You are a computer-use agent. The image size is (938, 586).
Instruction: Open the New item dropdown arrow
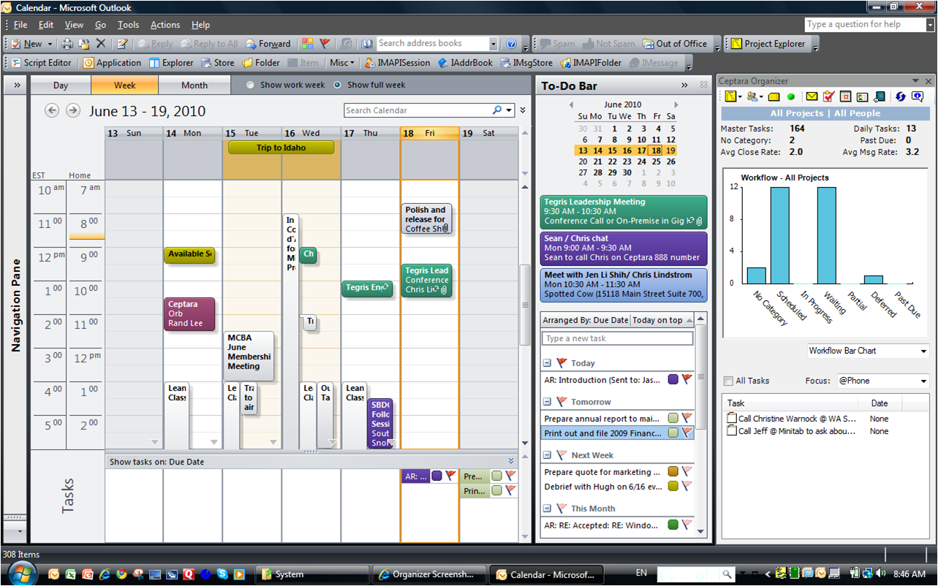pyautogui.click(x=49, y=44)
